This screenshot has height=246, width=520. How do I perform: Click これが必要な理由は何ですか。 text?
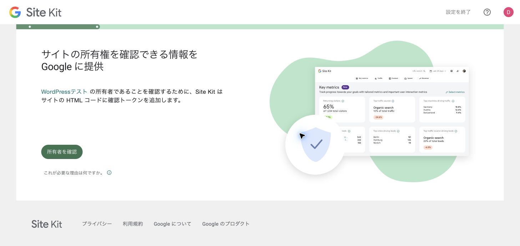(x=74, y=173)
